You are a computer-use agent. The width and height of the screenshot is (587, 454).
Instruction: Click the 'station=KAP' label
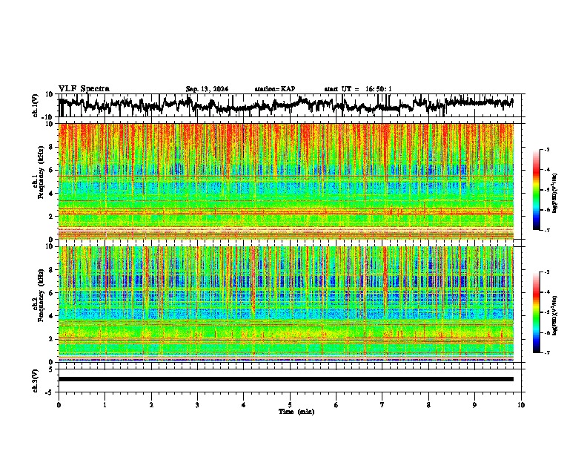[275, 89]
